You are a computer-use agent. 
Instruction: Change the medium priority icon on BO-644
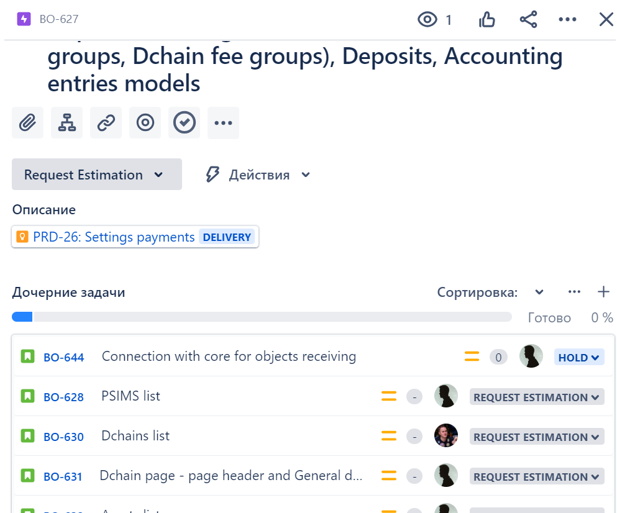472,356
